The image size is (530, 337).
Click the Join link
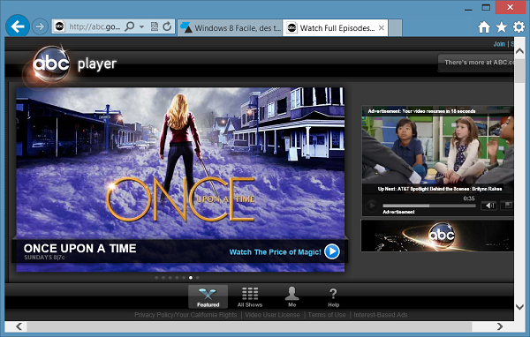tap(499, 44)
